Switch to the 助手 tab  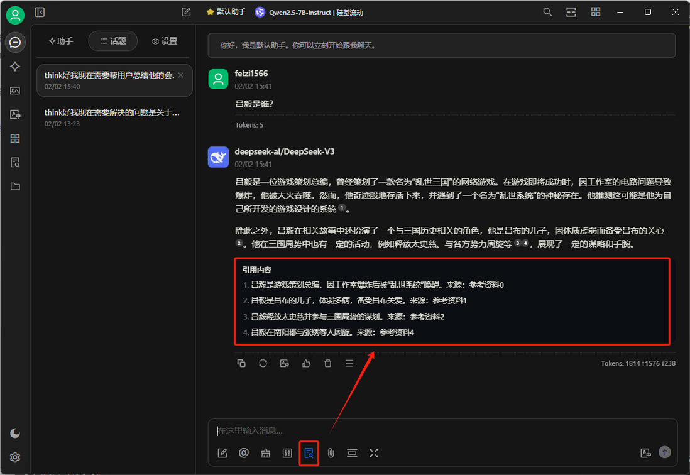[61, 41]
